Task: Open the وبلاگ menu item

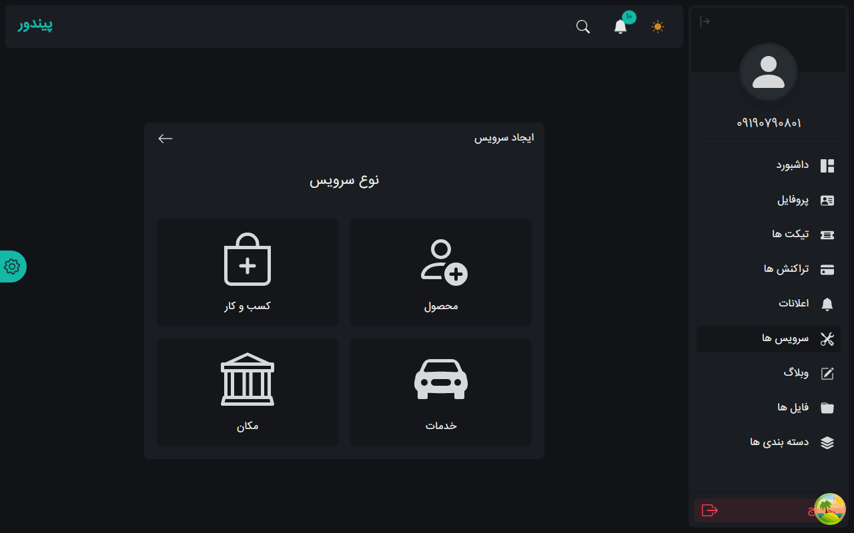Action: point(769,374)
